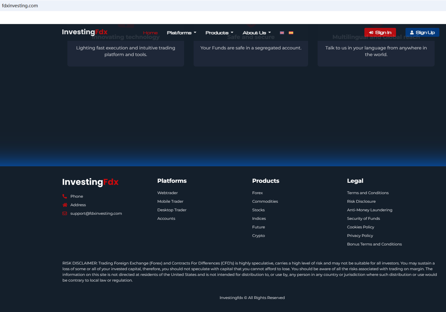Expand the Platforms dropdown menu

coord(181,33)
